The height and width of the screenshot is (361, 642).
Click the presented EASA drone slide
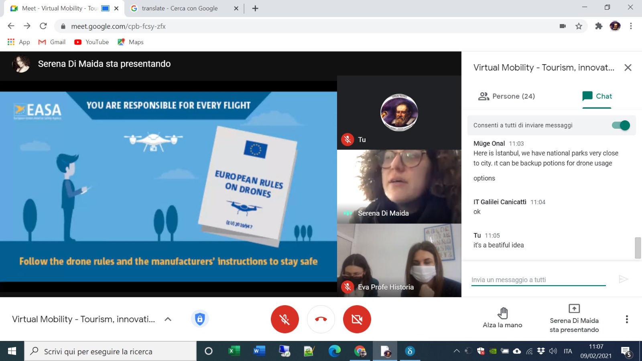[169, 187]
